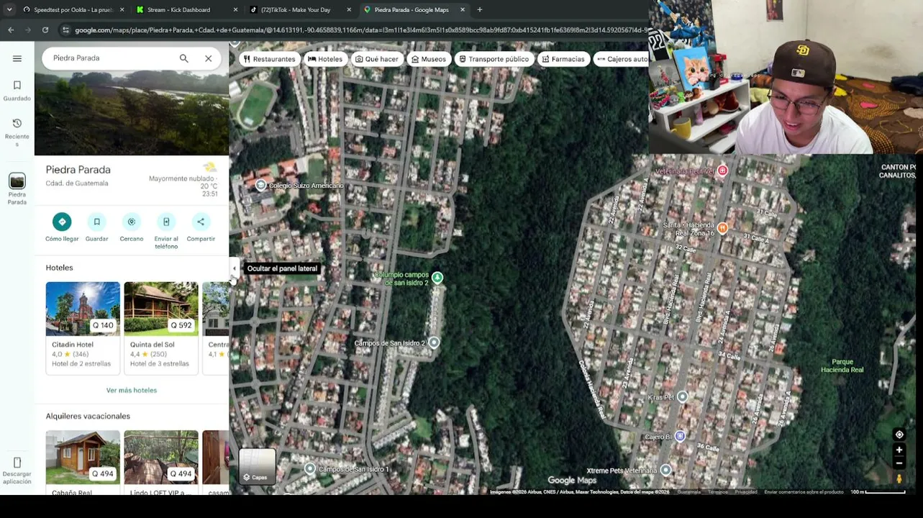Click the search magnifier icon

[x=184, y=58]
